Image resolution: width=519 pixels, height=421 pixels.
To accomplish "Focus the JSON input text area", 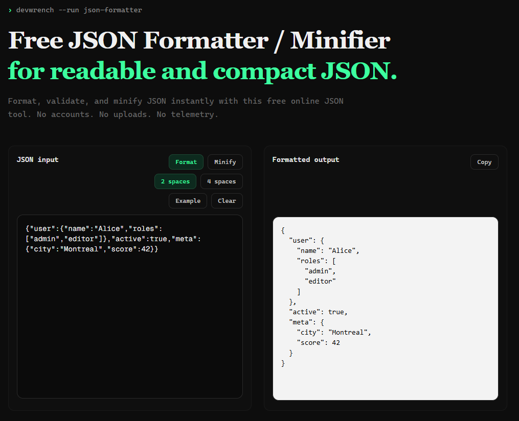I will [130, 307].
